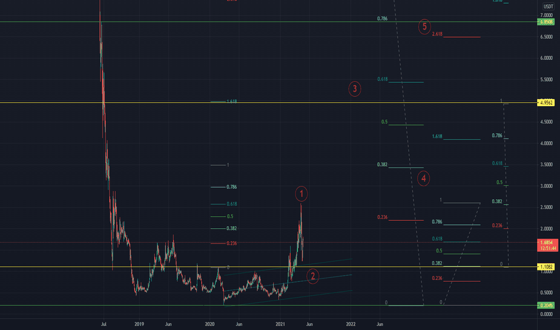The height and width of the screenshot is (330, 560).
Task: Click the circled wave 2 marker
Action: pos(313,277)
